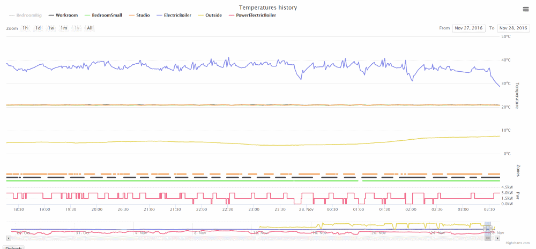Click the navigator left range handle
This screenshot has height=249, width=536.
click(485, 228)
